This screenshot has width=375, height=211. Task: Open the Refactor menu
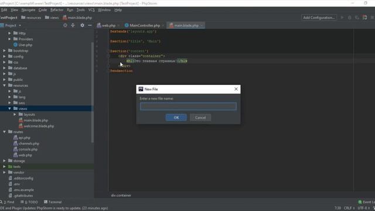57,10
